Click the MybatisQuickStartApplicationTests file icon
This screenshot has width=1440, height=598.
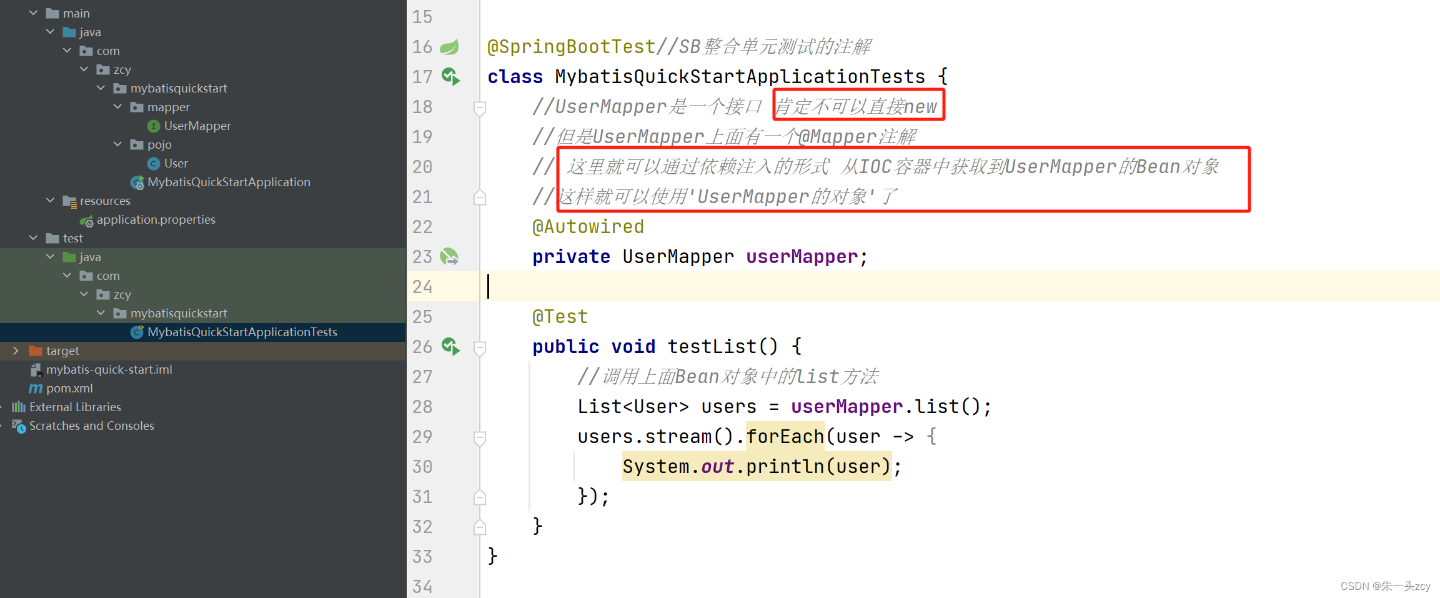(137, 332)
